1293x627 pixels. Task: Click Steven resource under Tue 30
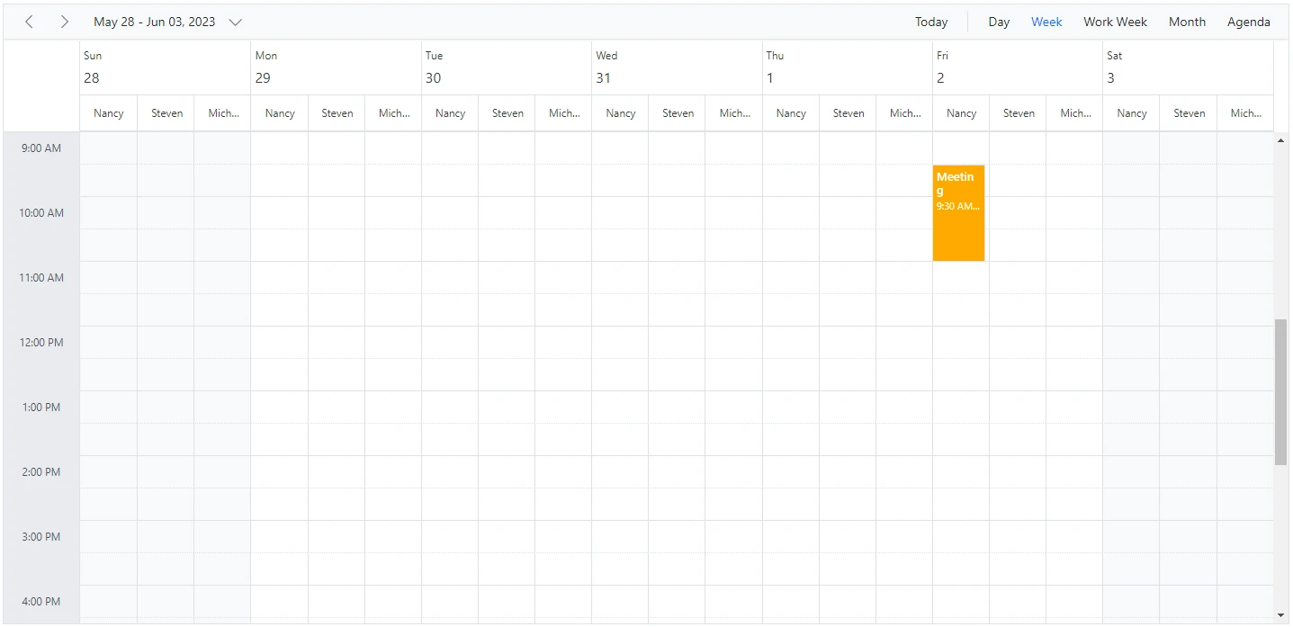coord(507,113)
